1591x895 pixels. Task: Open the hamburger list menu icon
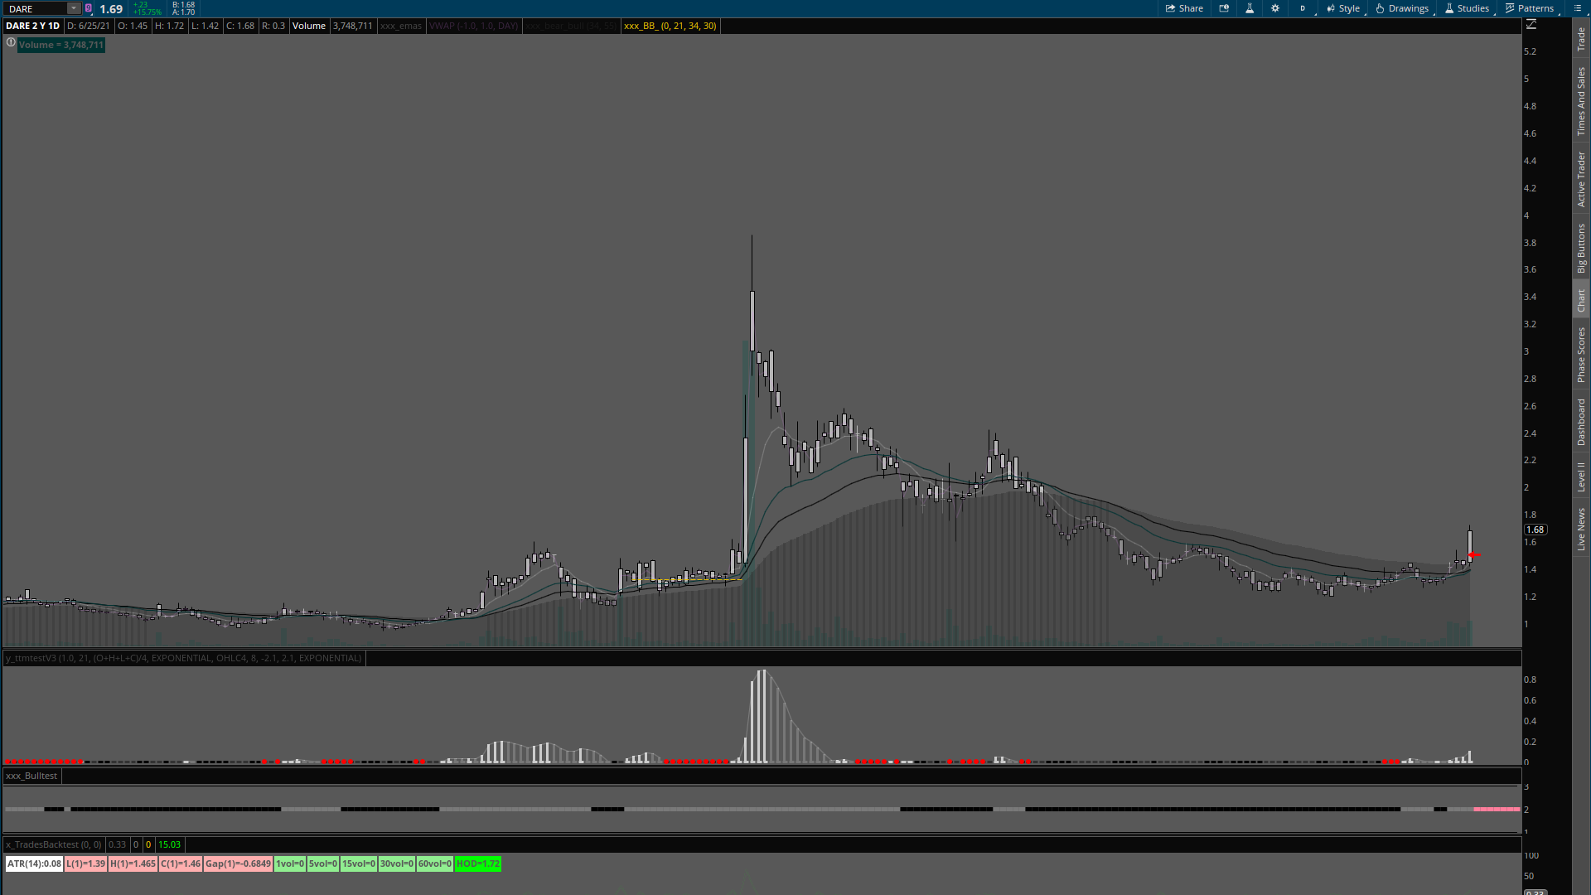tap(1577, 8)
